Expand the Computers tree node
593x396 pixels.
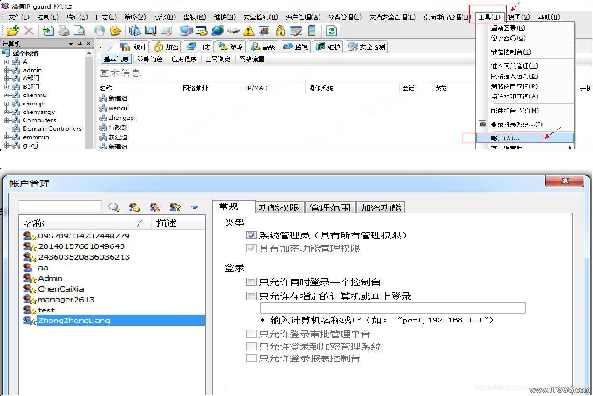[7, 120]
